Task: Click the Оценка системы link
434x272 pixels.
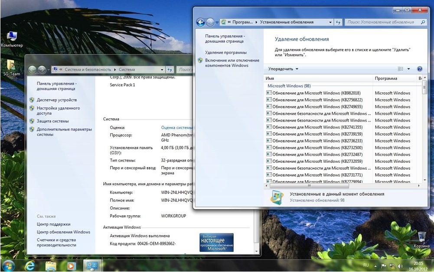Action: pyautogui.click(x=176, y=127)
